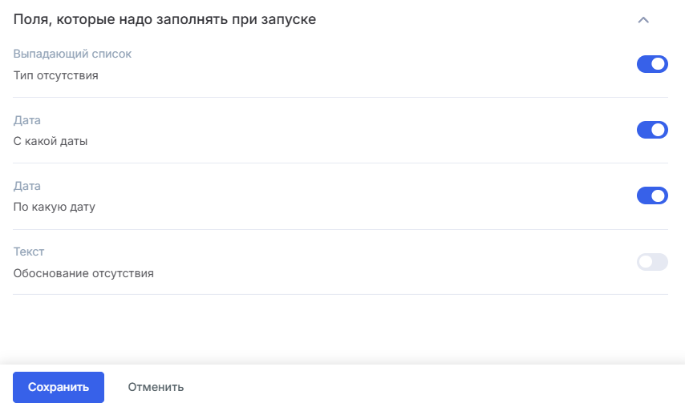
Task: Disable the 'Тип отсутствия' toggle
Action: point(652,64)
